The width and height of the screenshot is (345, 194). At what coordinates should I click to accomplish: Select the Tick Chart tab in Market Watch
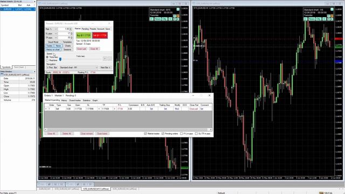tap(19, 67)
